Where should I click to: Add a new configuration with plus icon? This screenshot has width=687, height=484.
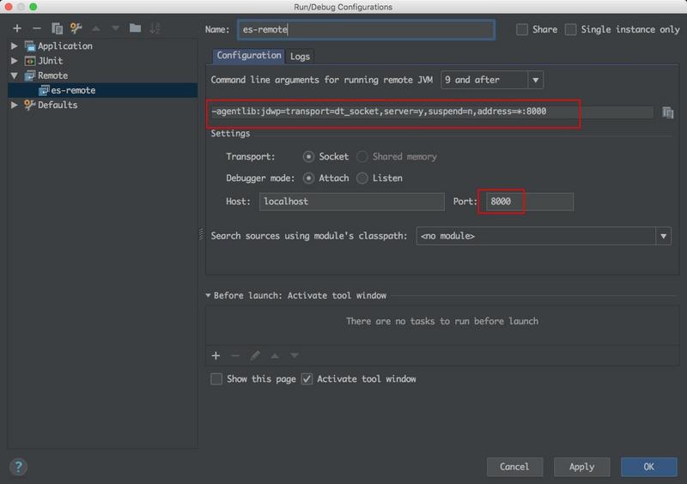tap(17, 28)
